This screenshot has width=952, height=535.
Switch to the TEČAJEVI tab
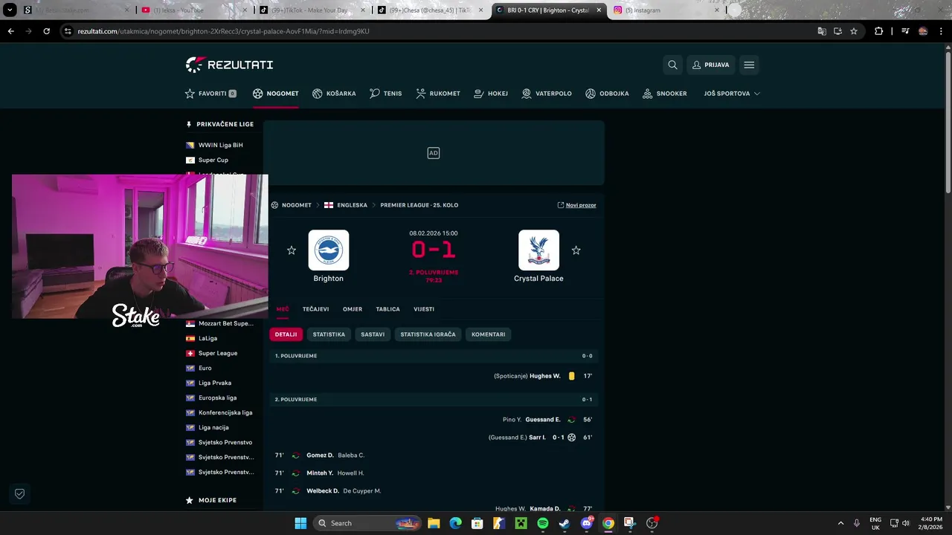point(315,309)
